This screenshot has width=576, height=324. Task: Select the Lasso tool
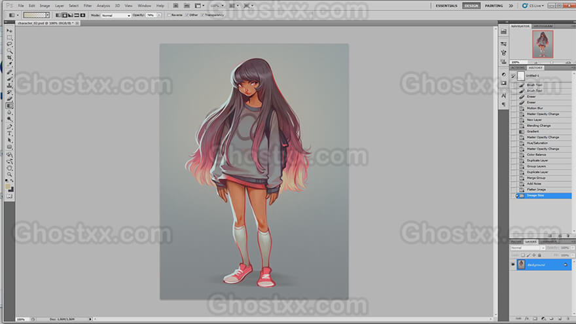pos(9,44)
